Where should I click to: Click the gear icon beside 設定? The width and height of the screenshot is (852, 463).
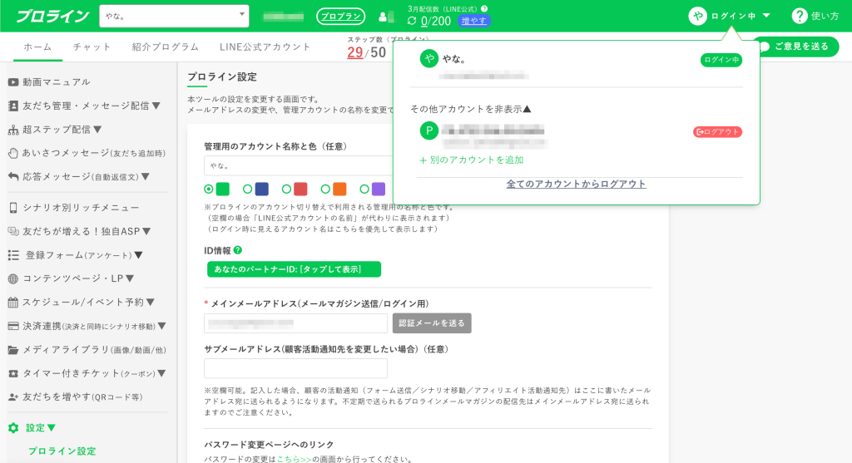13,428
